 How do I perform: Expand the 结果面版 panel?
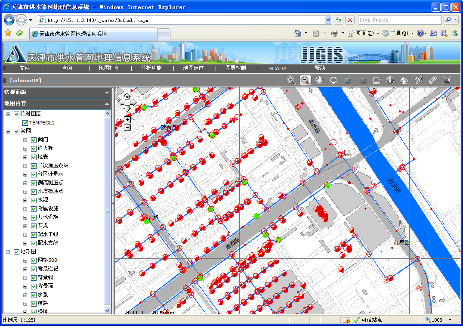point(107,92)
